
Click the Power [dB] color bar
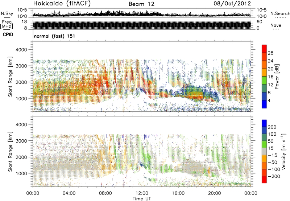tap(264, 76)
